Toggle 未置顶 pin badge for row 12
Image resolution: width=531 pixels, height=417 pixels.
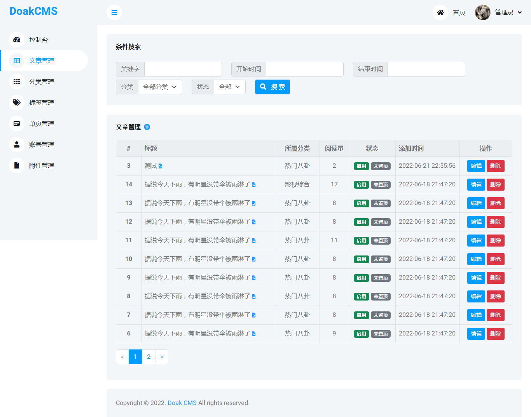[x=381, y=222]
